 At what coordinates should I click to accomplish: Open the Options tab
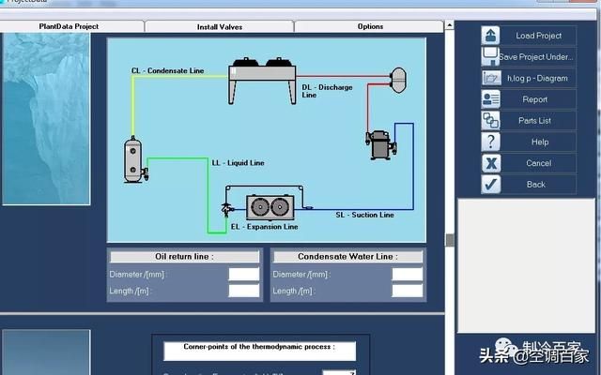370,26
